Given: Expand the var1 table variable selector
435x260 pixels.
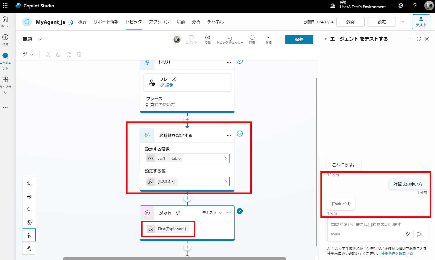Looking at the screenshot, I should pos(225,158).
